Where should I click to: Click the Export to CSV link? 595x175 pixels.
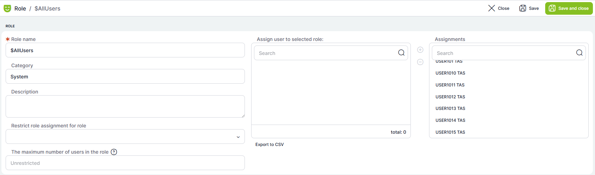point(269,145)
